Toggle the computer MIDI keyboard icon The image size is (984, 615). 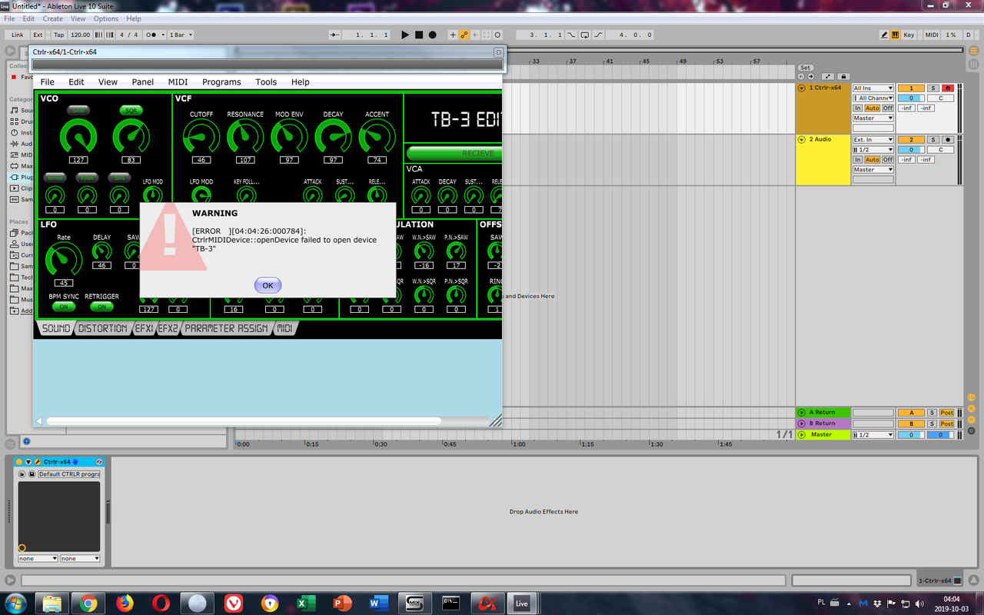pyautogui.click(x=895, y=35)
